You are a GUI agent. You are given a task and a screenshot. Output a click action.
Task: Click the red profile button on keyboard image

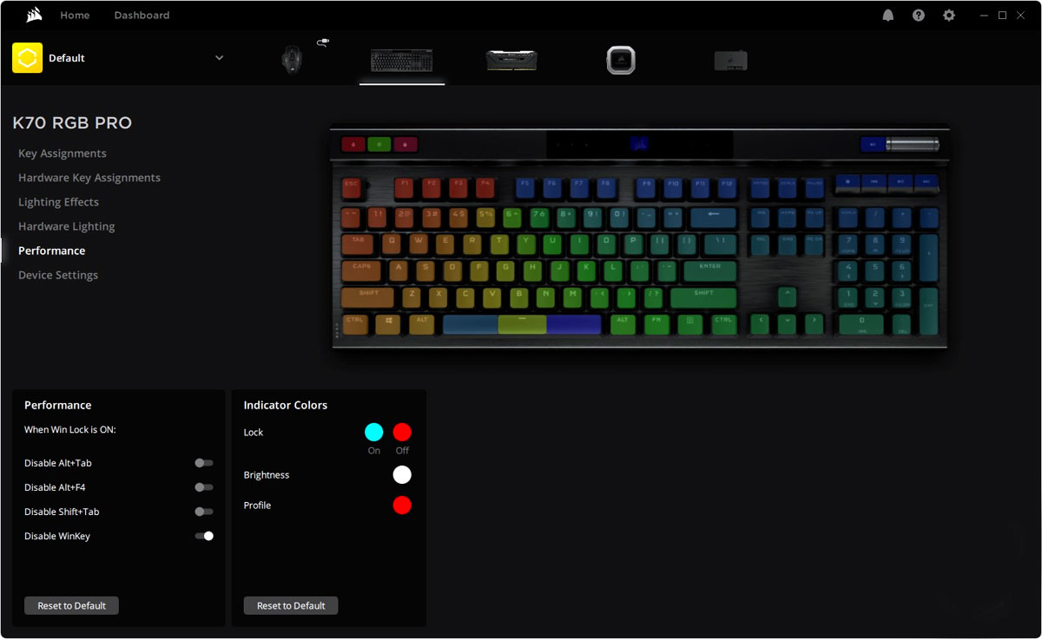coord(353,145)
